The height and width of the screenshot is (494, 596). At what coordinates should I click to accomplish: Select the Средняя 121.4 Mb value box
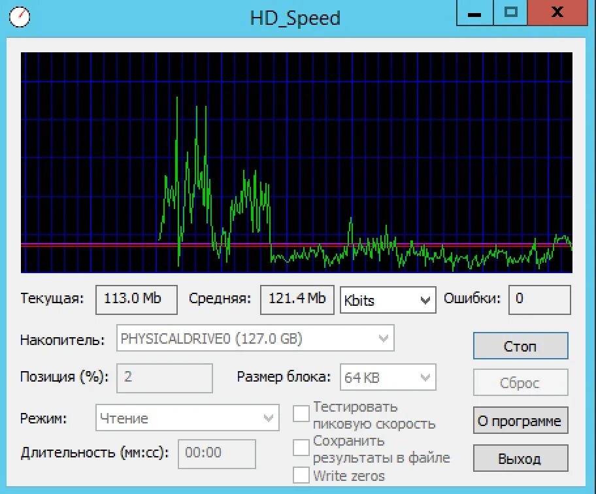pos(297,299)
